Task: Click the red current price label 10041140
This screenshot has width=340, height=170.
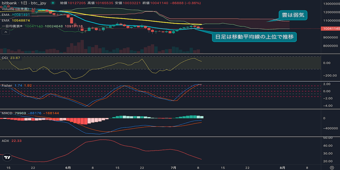Action: click(330, 29)
